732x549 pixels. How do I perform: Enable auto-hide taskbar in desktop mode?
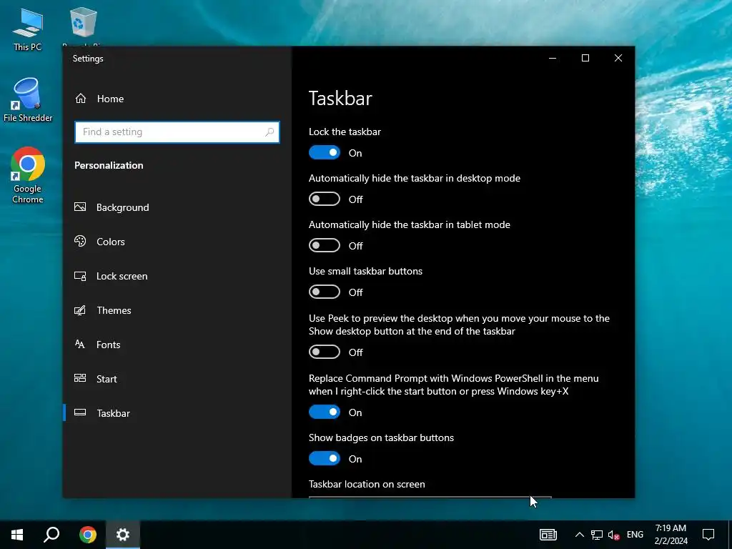(325, 199)
